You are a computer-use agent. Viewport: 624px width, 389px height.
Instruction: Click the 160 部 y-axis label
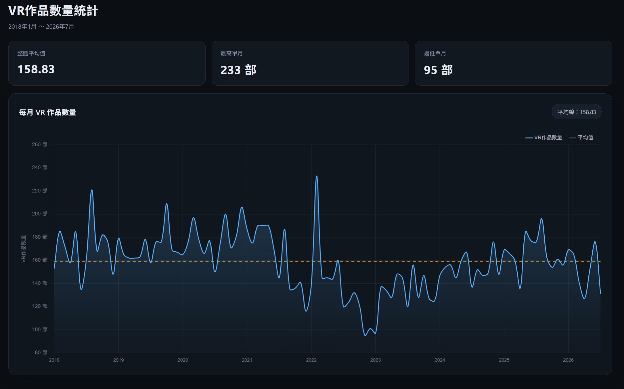[40, 260]
